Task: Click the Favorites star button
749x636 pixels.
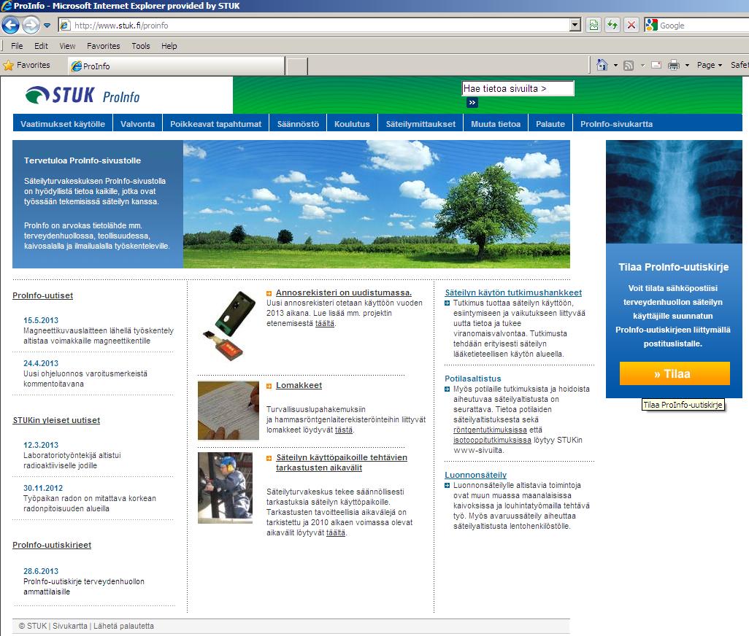Action: 27,66
